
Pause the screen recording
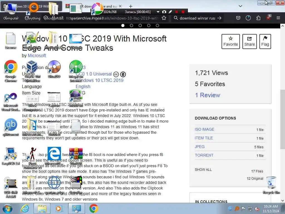point(176,12)
